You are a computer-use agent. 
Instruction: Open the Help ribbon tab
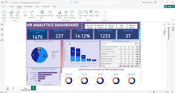pyautogui.click(x=54, y=7)
